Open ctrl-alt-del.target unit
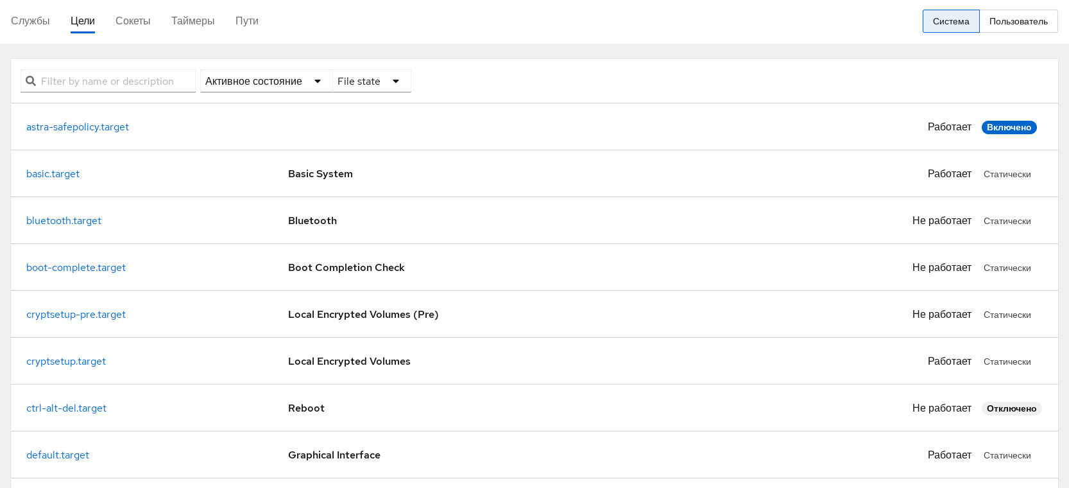1069x488 pixels. (66, 408)
